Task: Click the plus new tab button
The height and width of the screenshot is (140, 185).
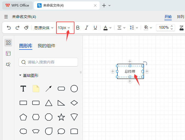Action: 104,5
